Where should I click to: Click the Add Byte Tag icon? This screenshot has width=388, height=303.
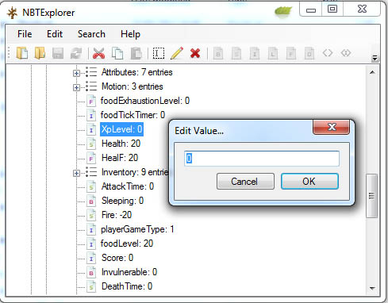click(x=218, y=53)
